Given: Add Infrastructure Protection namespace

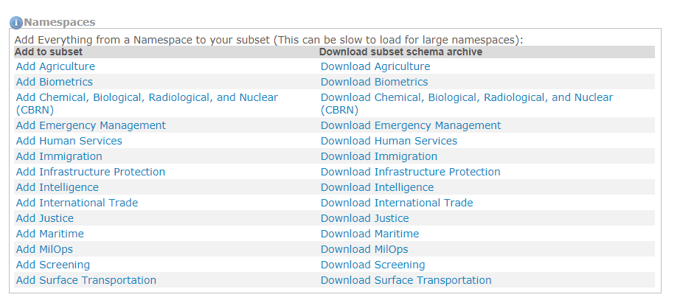Looking at the screenshot, I should point(91,172).
